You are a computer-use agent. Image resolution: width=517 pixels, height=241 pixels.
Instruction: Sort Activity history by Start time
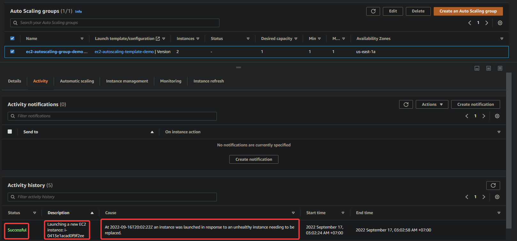coord(343,213)
